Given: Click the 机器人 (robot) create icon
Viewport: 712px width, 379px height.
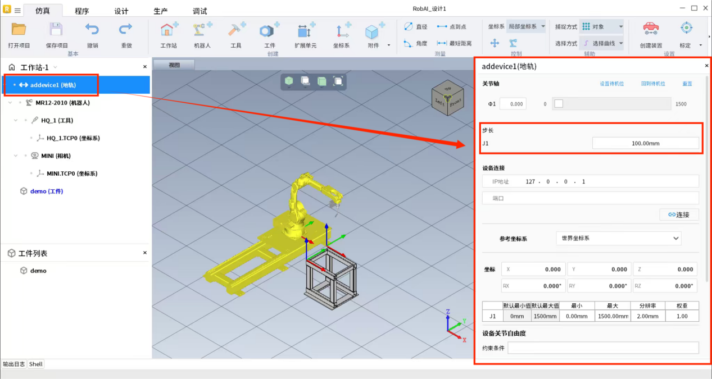Looking at the screenshot, I should 202,30.
